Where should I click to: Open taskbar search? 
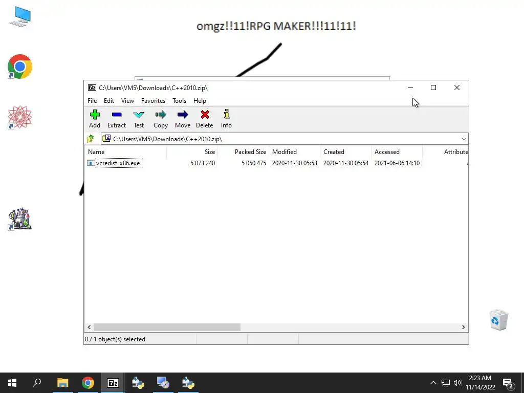coord(37,383)
